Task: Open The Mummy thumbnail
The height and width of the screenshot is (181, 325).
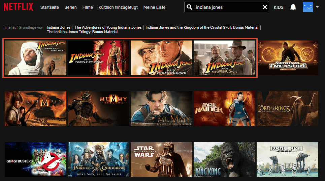Action: click(35, 108)
